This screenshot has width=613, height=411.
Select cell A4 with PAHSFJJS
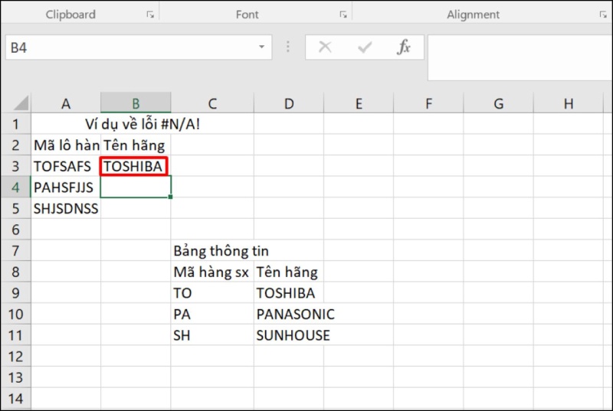pos(66,187)
